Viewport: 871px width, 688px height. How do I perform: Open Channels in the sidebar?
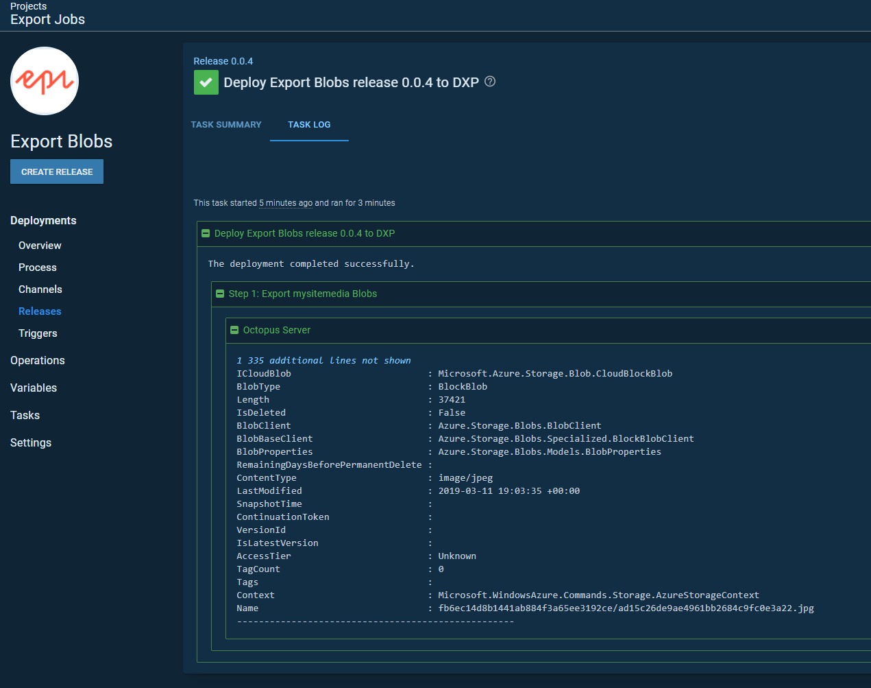40,289
